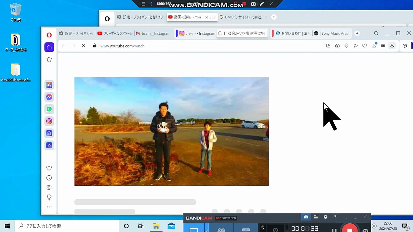Open WhatsApp from the Opera sidebar
This screenshot has width=413, height=232.
49,109
